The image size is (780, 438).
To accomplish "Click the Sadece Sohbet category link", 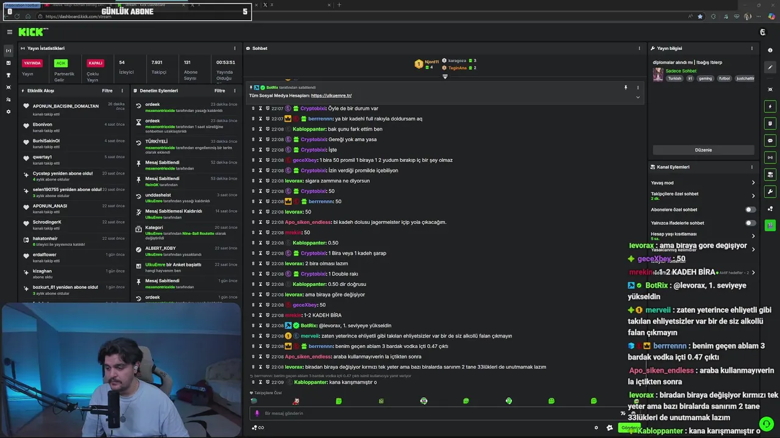I will [681, 71].
